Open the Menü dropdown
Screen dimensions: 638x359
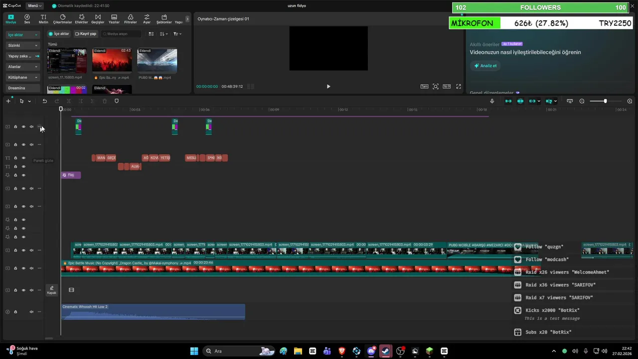click(35, 5)
